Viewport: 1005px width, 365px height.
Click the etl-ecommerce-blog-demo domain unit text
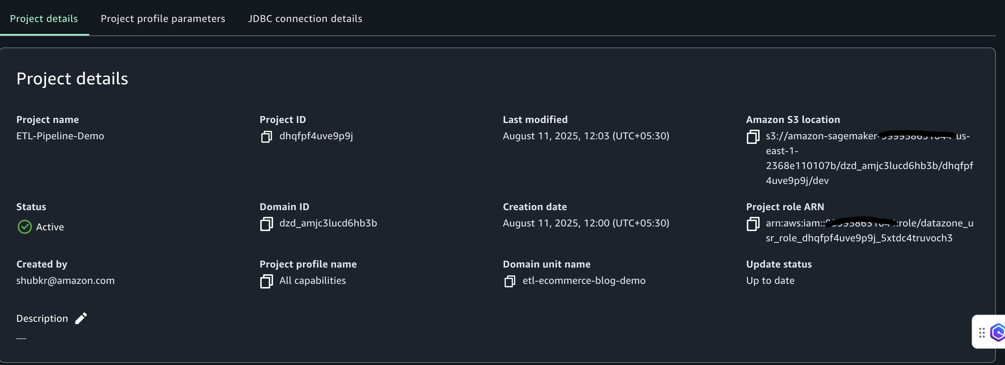coord(584,280)
